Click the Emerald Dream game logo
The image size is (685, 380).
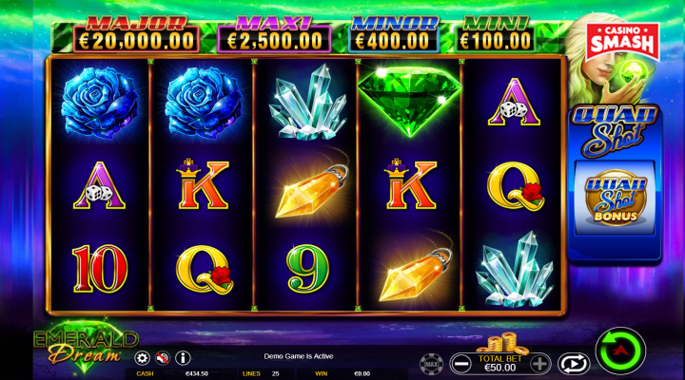point(86,346)
